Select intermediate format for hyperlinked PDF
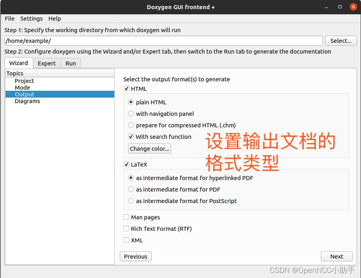Viewport: 361px width, 278px height. click(x=131, y=178)
